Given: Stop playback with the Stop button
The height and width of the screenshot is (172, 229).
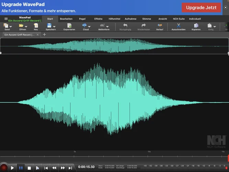Looking at the screenshot, I should click(30, 168).
